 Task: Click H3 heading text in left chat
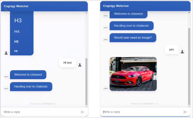[18, 20]
